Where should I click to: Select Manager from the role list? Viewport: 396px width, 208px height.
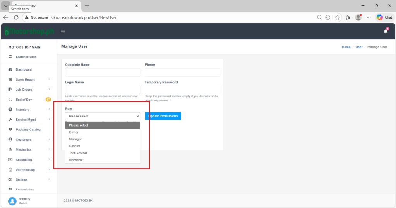coord(75,139)
